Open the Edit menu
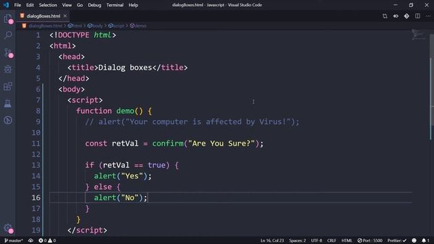 coord(30,5)
